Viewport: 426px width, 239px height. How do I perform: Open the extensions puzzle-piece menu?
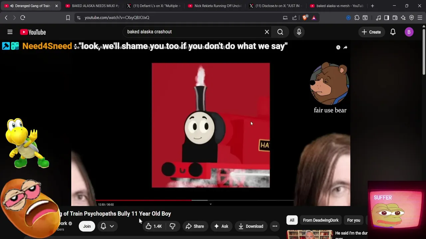(x=357, y=18)
